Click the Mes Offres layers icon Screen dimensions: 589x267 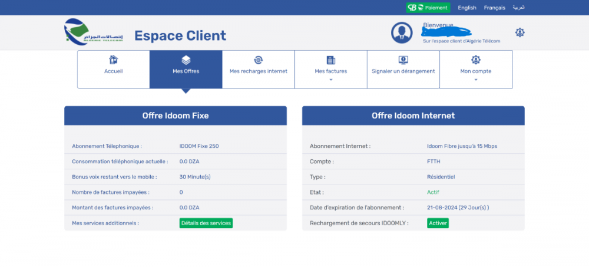pos(186,60)
